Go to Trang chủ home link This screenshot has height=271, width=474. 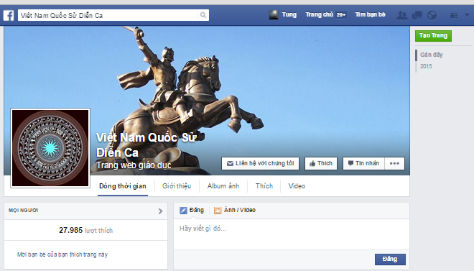click(x=319, y=14)
